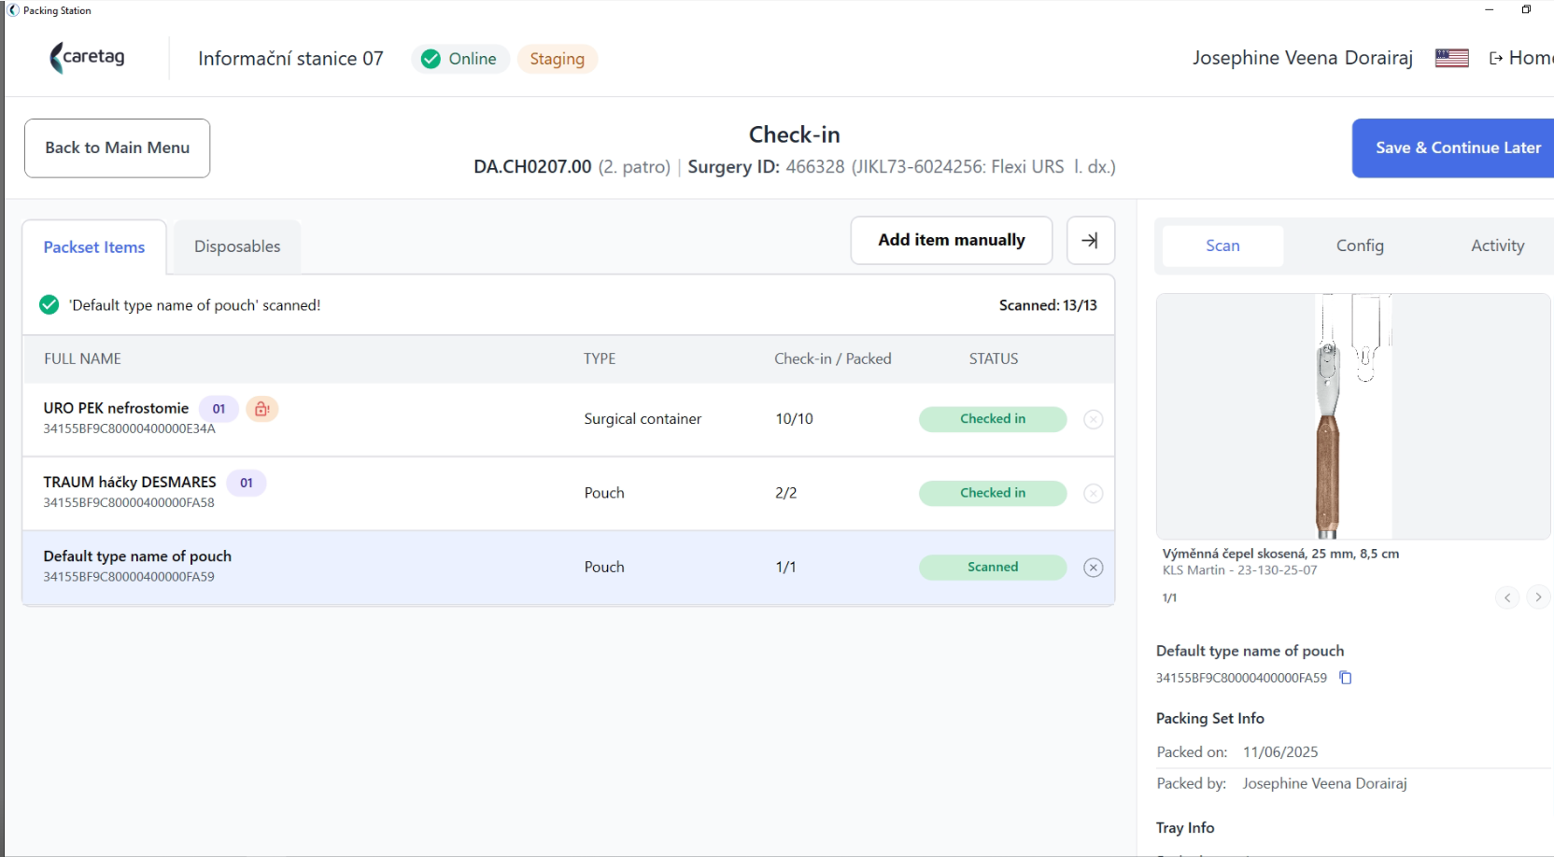
Task: Remove the TRAUM háčky DESMARES row
Action: point(1093,493)
